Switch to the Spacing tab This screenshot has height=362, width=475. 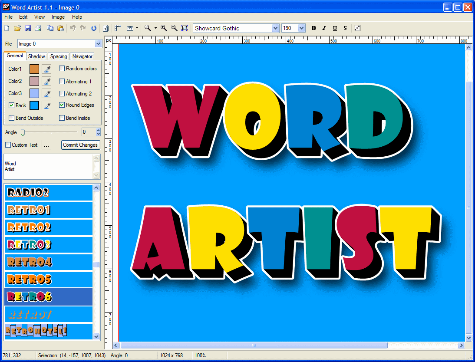[59, 56]
